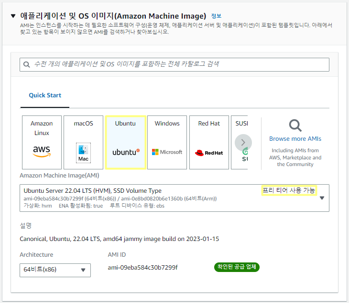Click the next arrow to show more OS tiles
Viewport: 349px width, 303px height.
coord(243,142)
